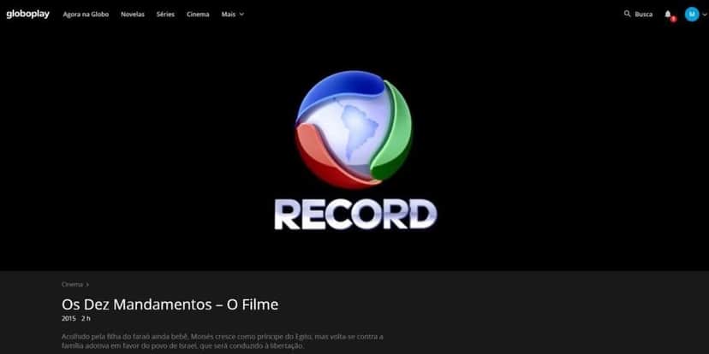
Task: Click the search magnifier icon
Action: tap(627, 14)
